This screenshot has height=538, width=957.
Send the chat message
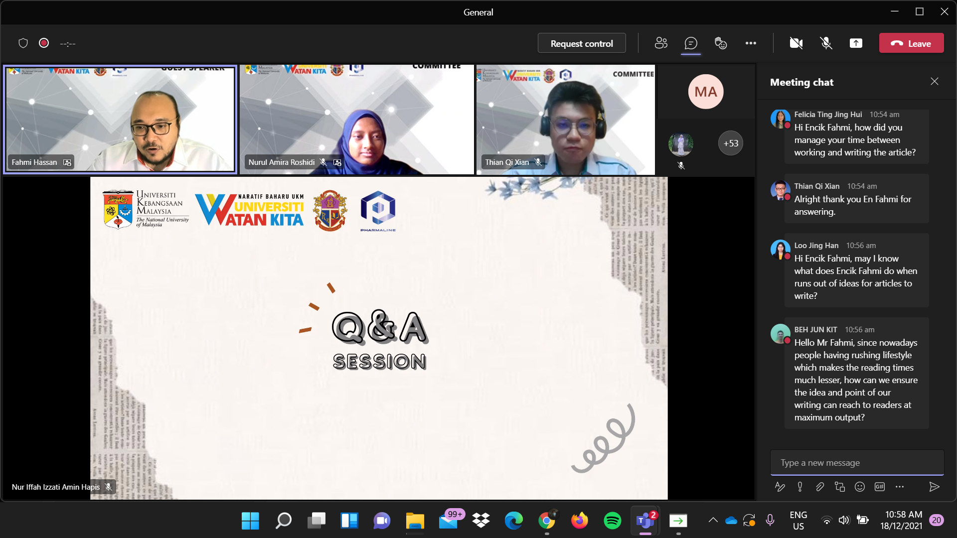(x=935, y=487)
